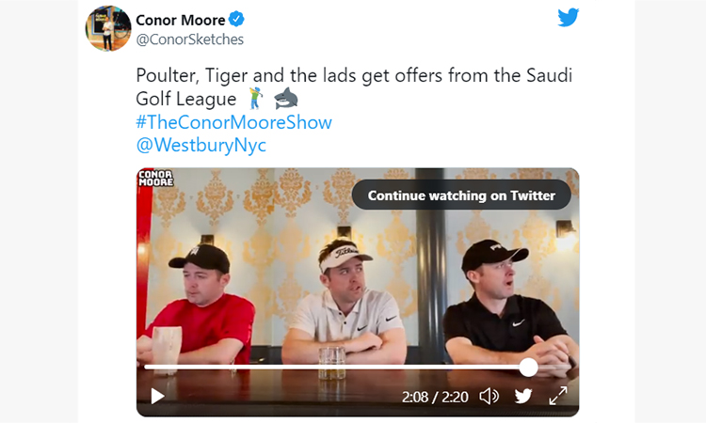Screen dimensions: 706x423
Task: Click the Twitter logo at tweet top right
Action: [569, 18]
